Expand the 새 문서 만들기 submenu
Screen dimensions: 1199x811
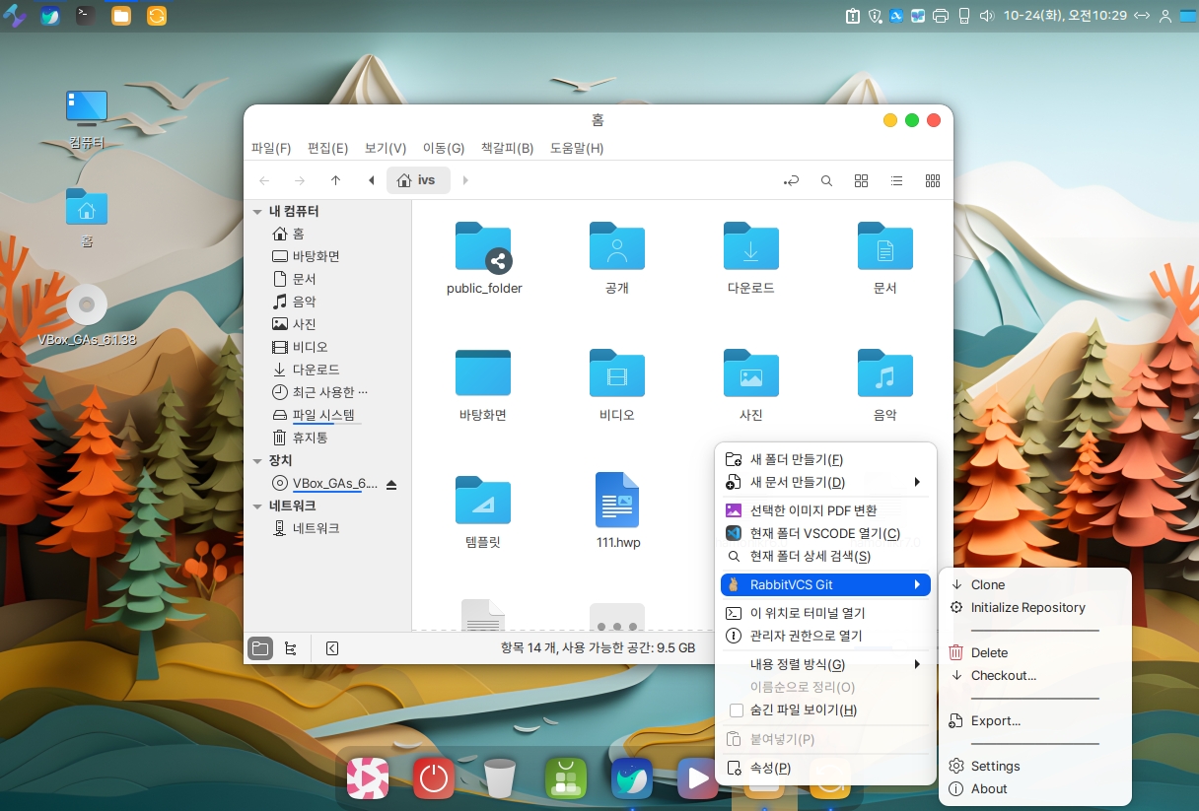point(916,483)
